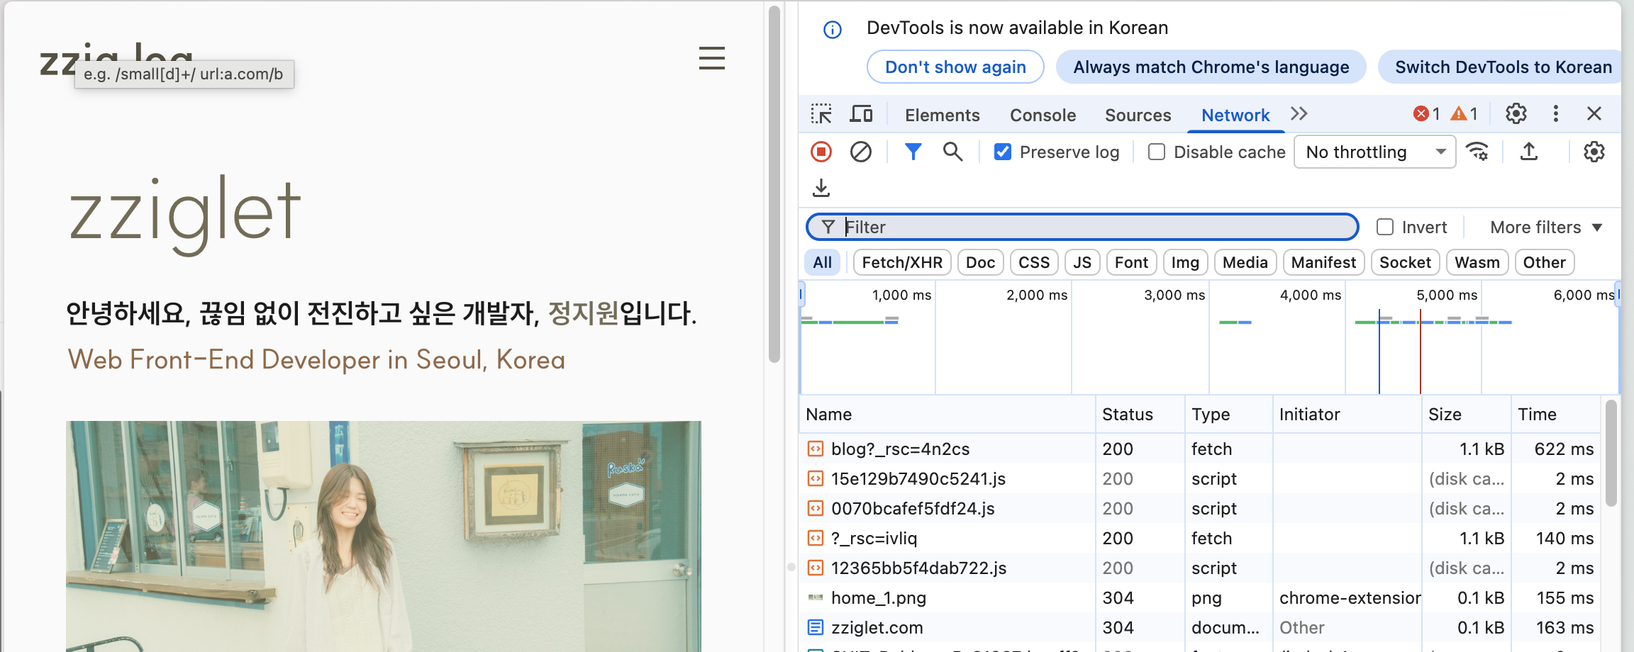This screenshot has width=1634, height=652.
Task: Switch to the Sources tab
Action: pos(1138,115)
